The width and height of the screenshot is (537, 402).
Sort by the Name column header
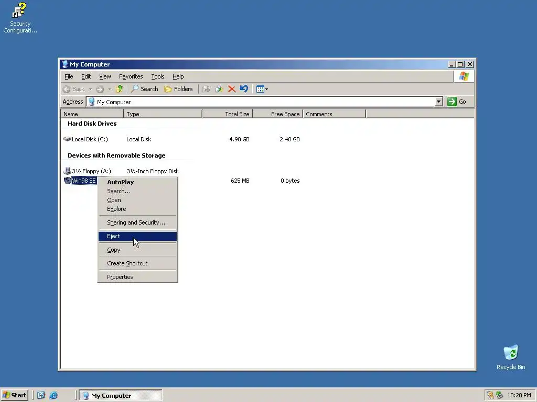92,114
